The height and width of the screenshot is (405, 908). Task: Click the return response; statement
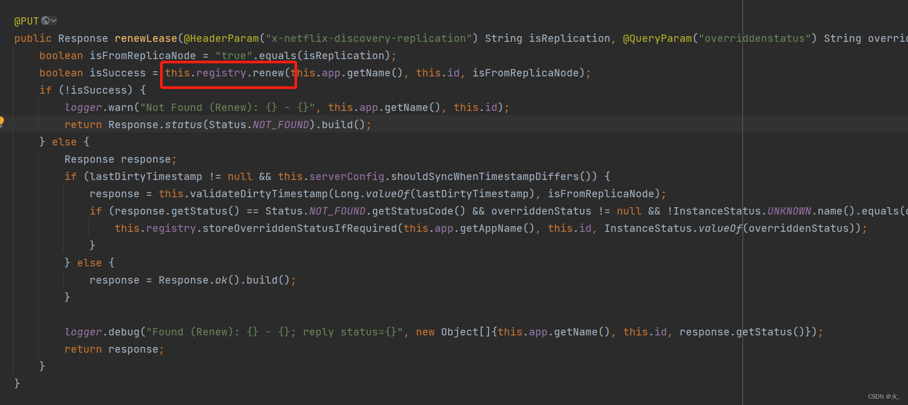point(114,349)
